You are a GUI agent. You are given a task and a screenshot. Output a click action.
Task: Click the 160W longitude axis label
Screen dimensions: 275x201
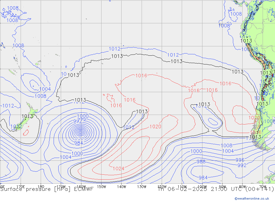(81, 186)
